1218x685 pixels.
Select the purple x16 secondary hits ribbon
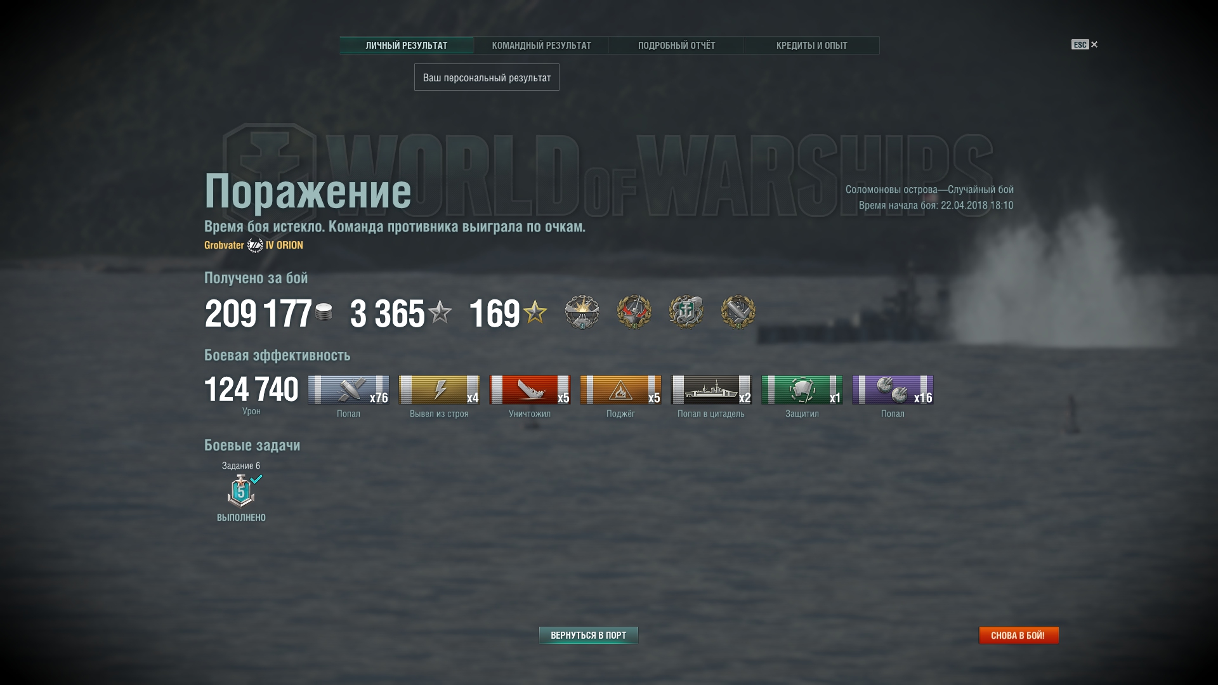(893, 389)
